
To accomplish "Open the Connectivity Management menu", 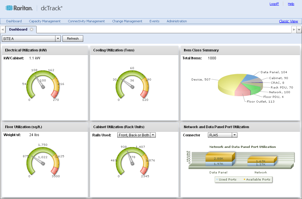I will (86, 21).
